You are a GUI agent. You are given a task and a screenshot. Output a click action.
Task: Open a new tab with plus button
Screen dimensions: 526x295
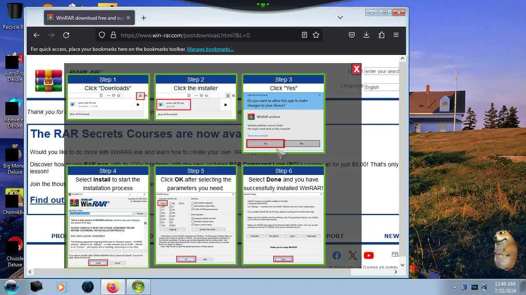click(143, 18)
